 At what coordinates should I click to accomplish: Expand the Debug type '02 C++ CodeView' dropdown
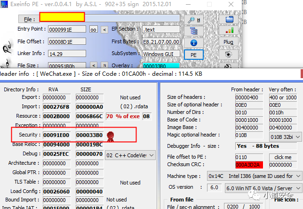tap(130, 155)
